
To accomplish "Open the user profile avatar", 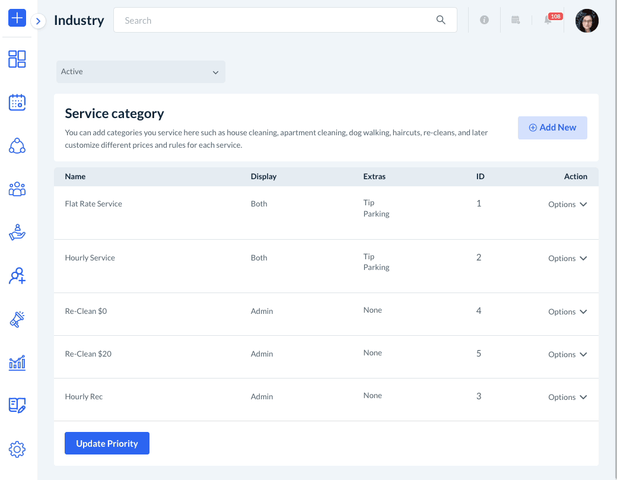I will click(x=587, y=21).
